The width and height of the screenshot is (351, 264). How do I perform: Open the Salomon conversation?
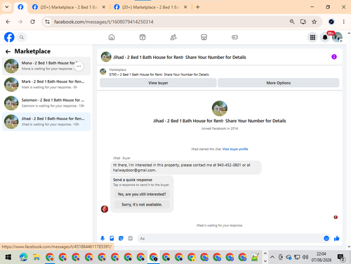46,103
